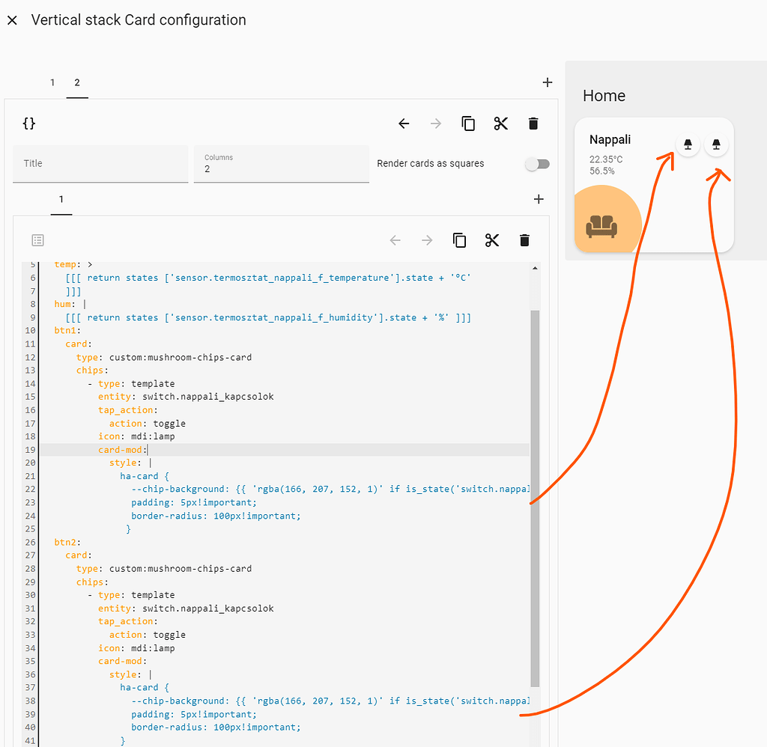Copy the nested card with the lower duplicate icon
The width and height of the screenshot is (767, 747).
(459, 240)
